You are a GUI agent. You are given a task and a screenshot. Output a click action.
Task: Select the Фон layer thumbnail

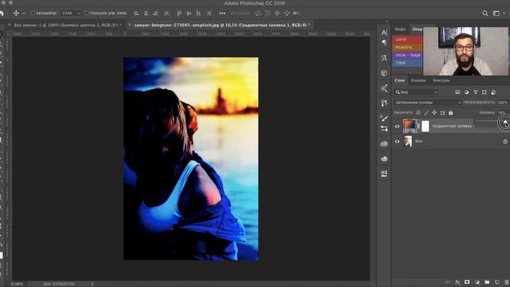pos(408,141)
